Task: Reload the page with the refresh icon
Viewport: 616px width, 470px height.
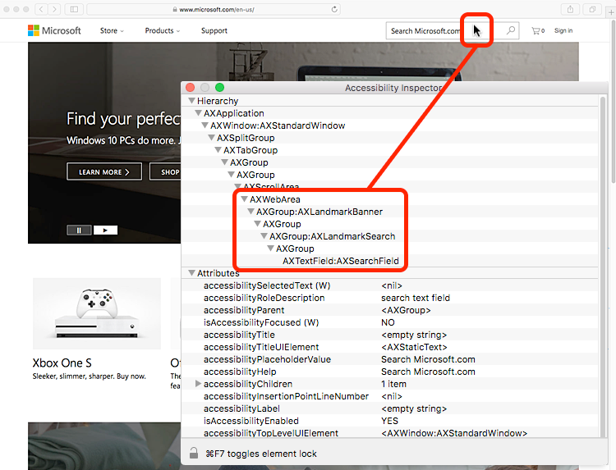Action: coord(334,9)
